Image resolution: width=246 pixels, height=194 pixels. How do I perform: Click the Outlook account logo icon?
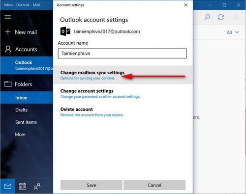(x=65, y=31)
